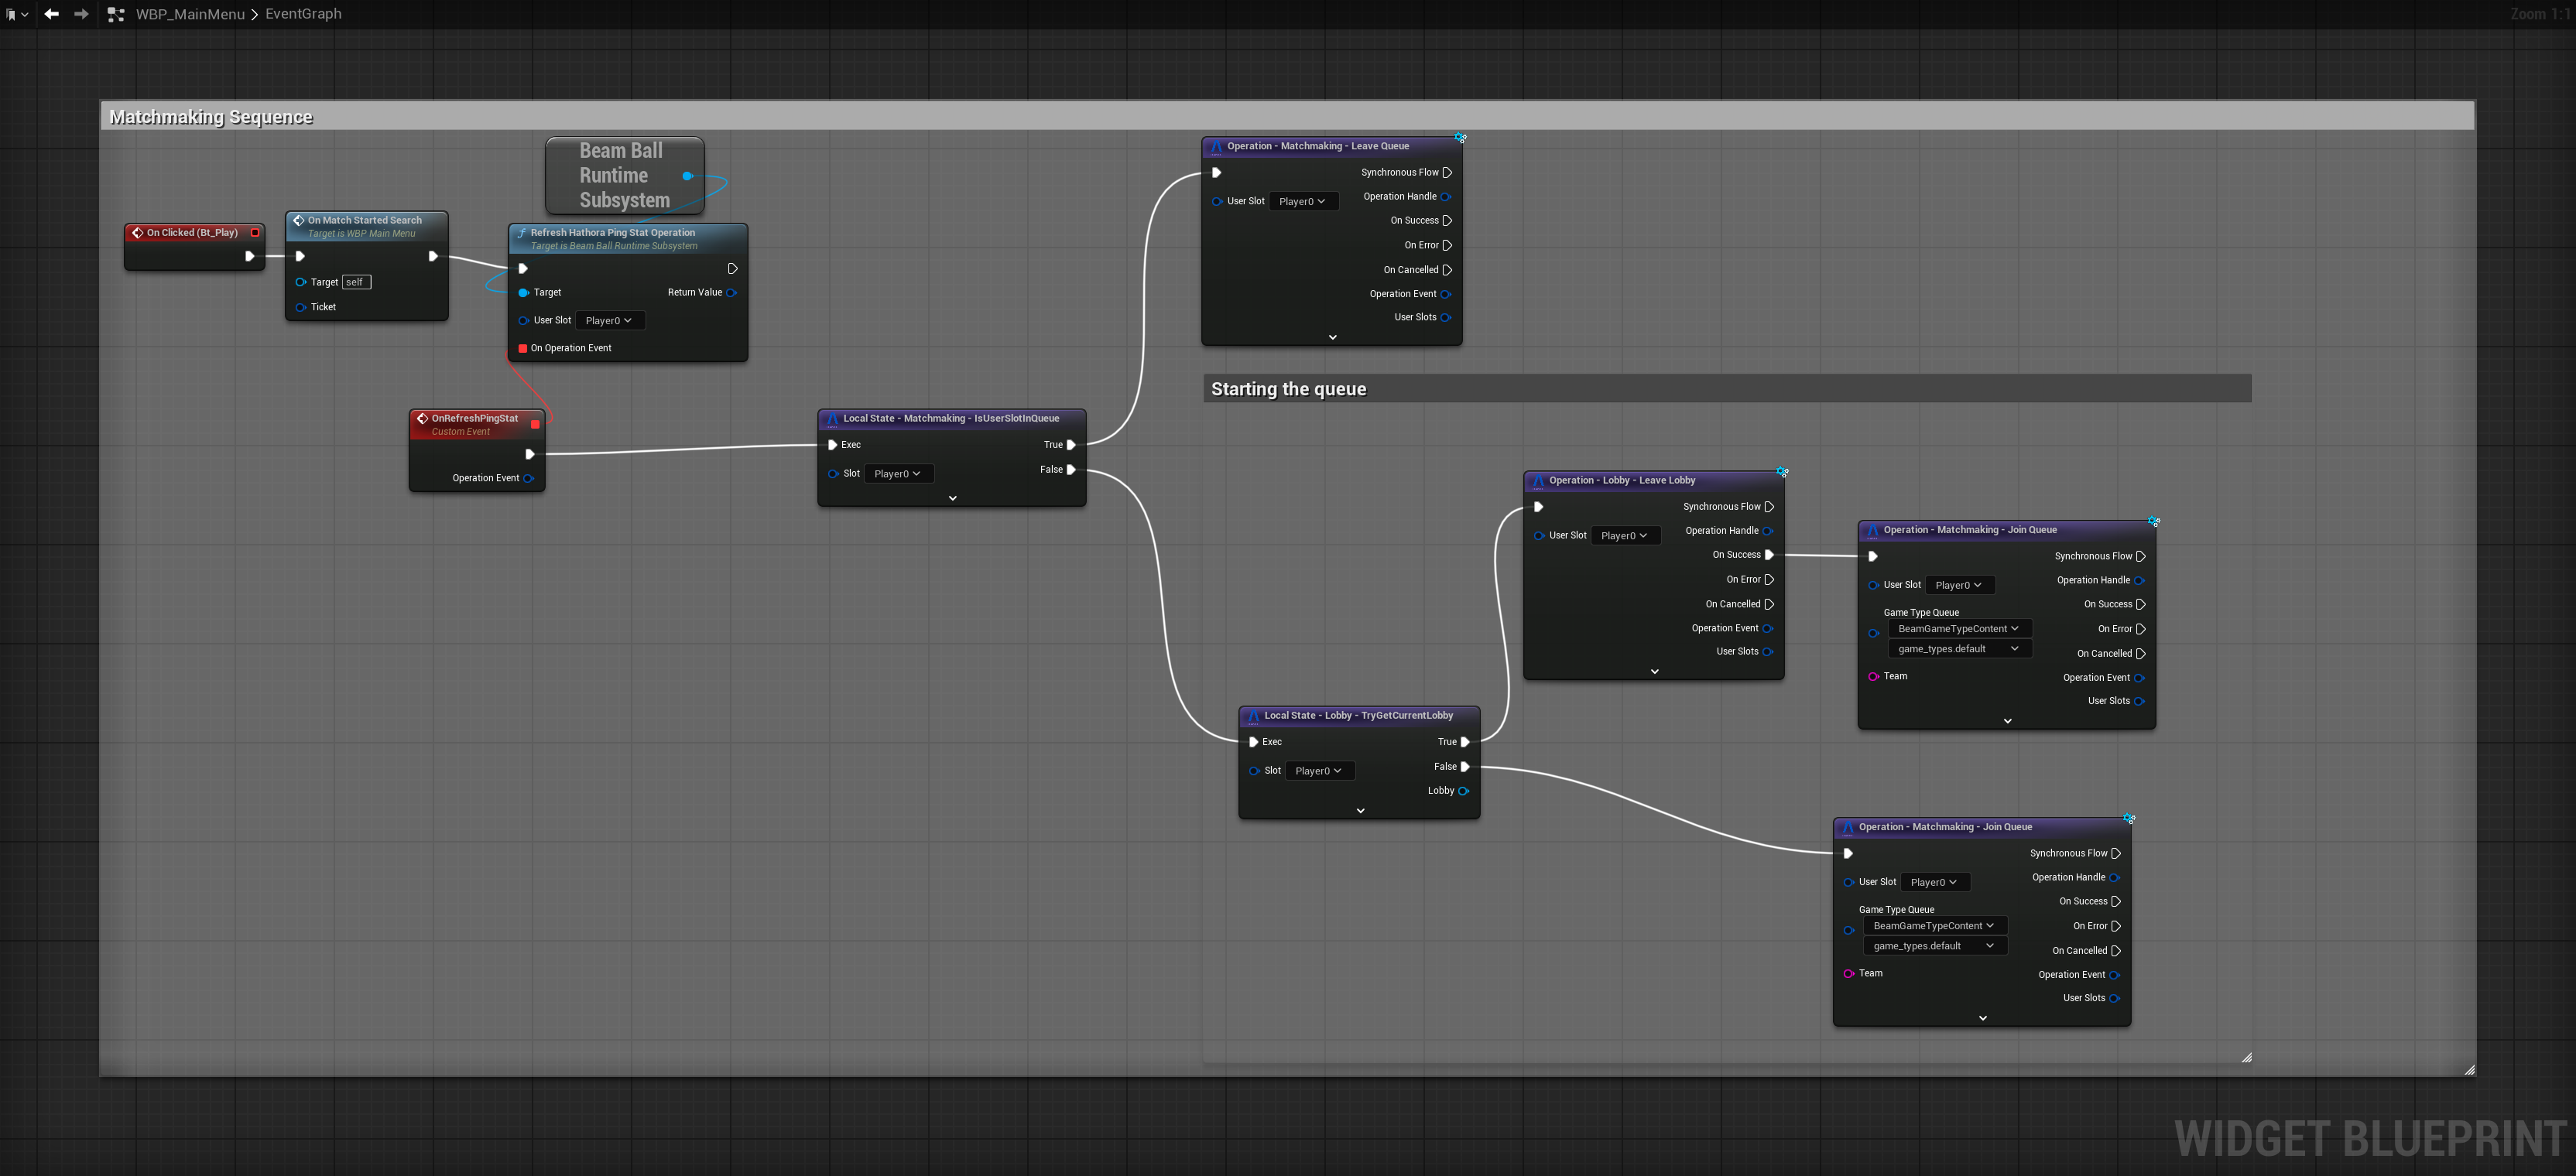Click the gear icon on the Leave Lobby node
Screen dimensions: 2576x1176
coord(1782,472)
